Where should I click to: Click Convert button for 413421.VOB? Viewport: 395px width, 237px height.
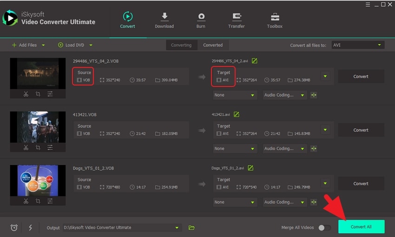(361, 130)
